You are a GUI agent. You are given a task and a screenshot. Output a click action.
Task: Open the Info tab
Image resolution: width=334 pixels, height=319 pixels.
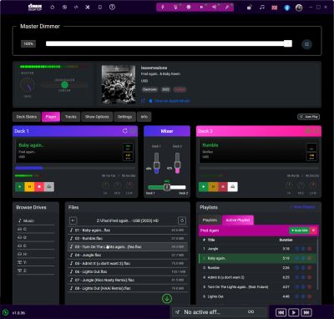(x=144, y=117)
